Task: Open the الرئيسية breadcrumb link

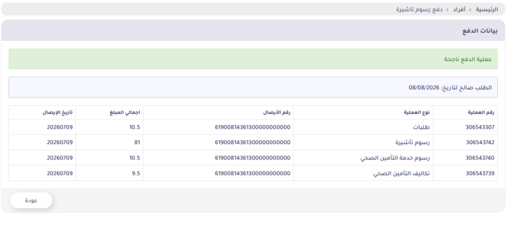Action: [x=486, y=10]
